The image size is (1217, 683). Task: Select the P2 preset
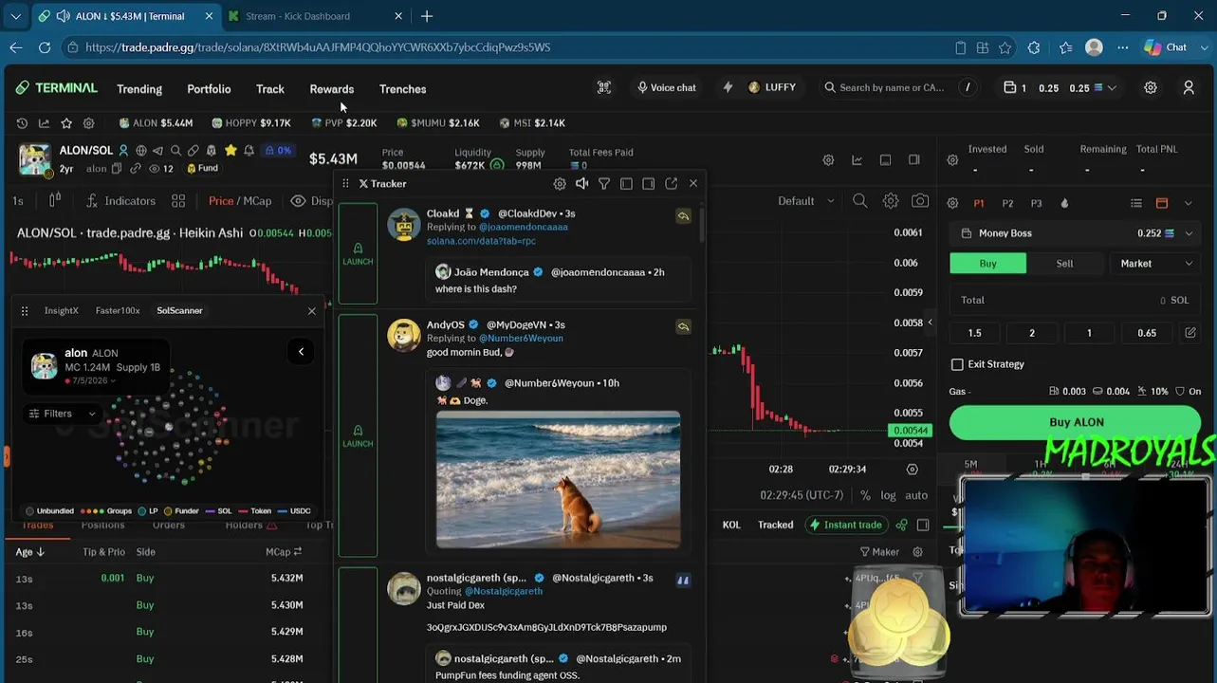pyautogui.click(x=1007, y=203)
